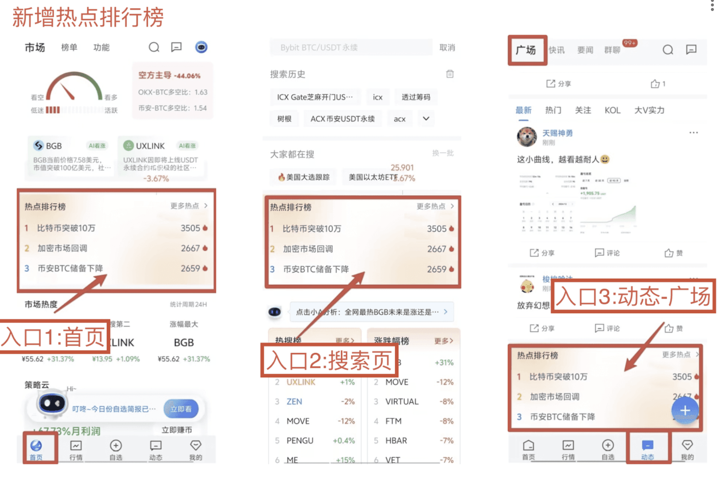Viewport: 720px width, 486px height.
Task: Tap 立即看 button in strategy cloud
Action: click(x=181, y=409)
